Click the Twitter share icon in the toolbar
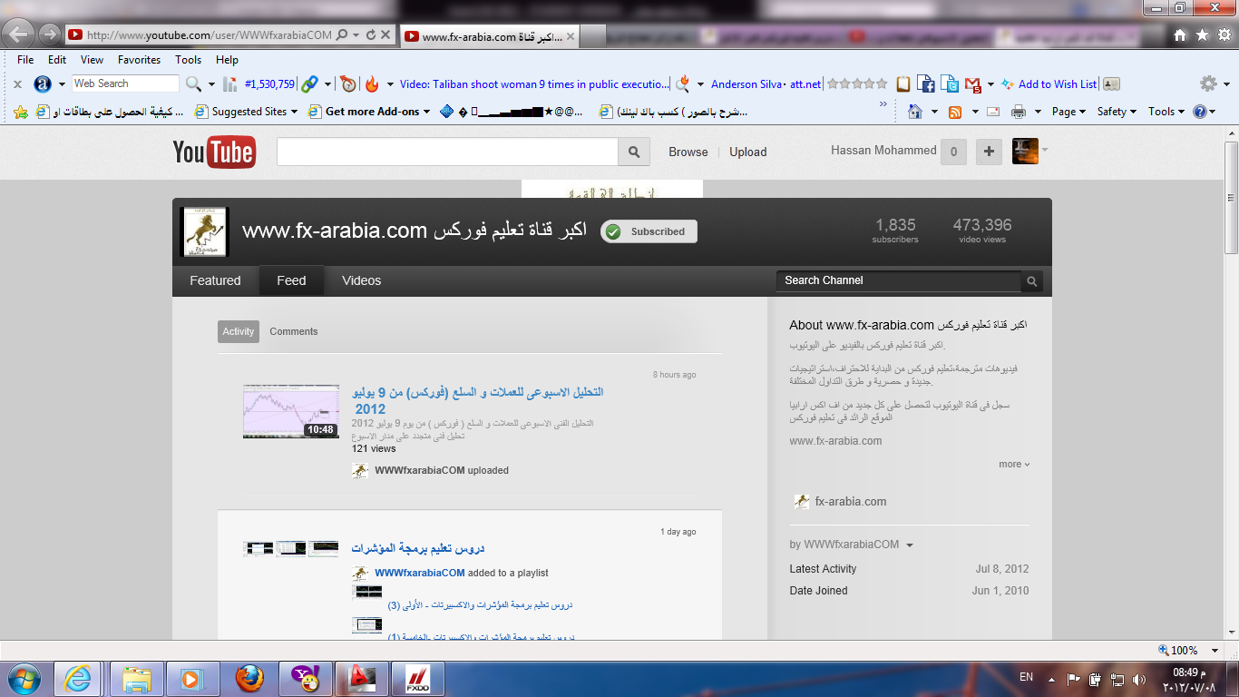The image size is (1239, 697). point(951,83)
